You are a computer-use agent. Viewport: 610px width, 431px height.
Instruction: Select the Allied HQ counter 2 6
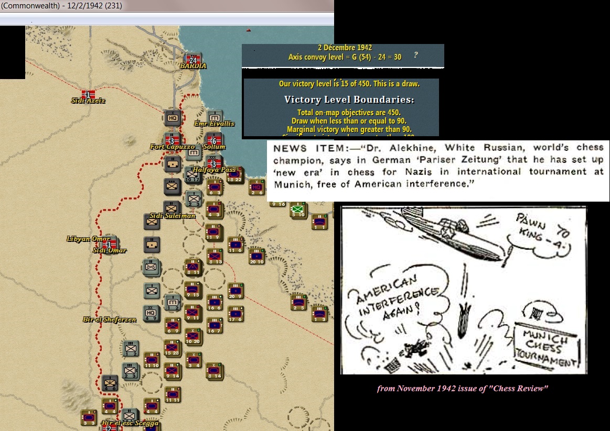coord(256,187)
